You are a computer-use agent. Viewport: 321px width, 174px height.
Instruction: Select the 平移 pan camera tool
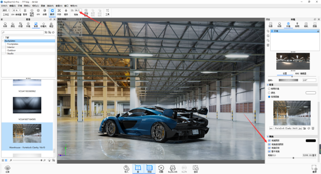(x=59, y=12)
